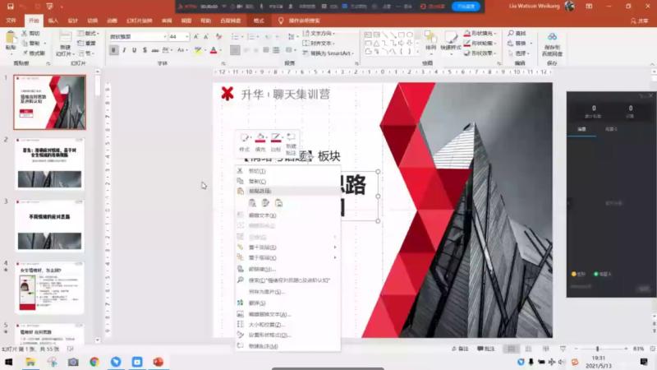Decrease font size with the smaller A icon
This screenshot has height=370, width=657.
click(x=206, y=37)
